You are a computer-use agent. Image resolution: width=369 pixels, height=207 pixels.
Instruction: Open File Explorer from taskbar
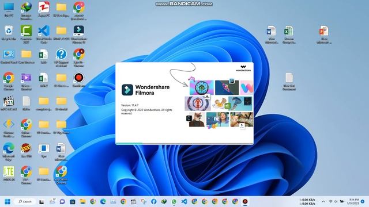(x=82, y=202)
